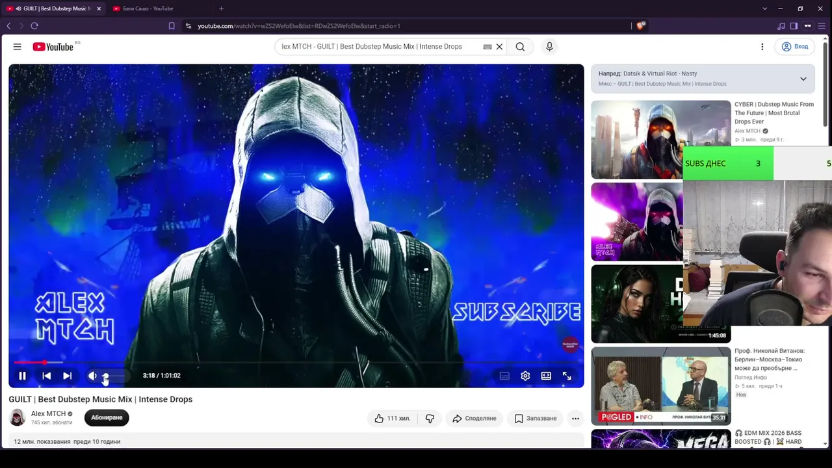832x468 pixels.
Task: Open the on-screen keyboard in search box
Action: tap(487, 47)
